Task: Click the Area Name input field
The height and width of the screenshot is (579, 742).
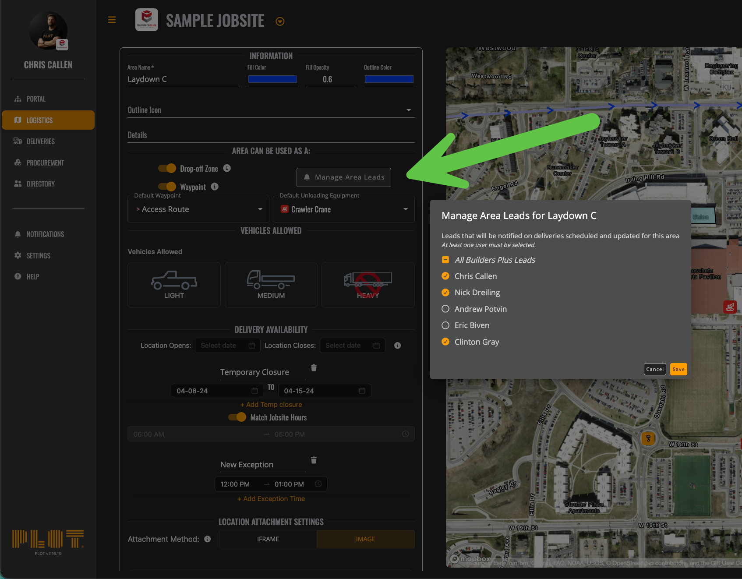Action: pyautogui.click(x=183, y=79)
